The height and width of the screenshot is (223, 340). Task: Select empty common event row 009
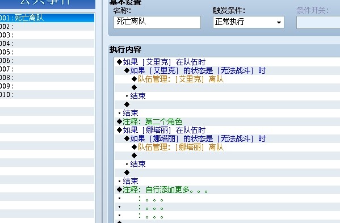(47, 86)
